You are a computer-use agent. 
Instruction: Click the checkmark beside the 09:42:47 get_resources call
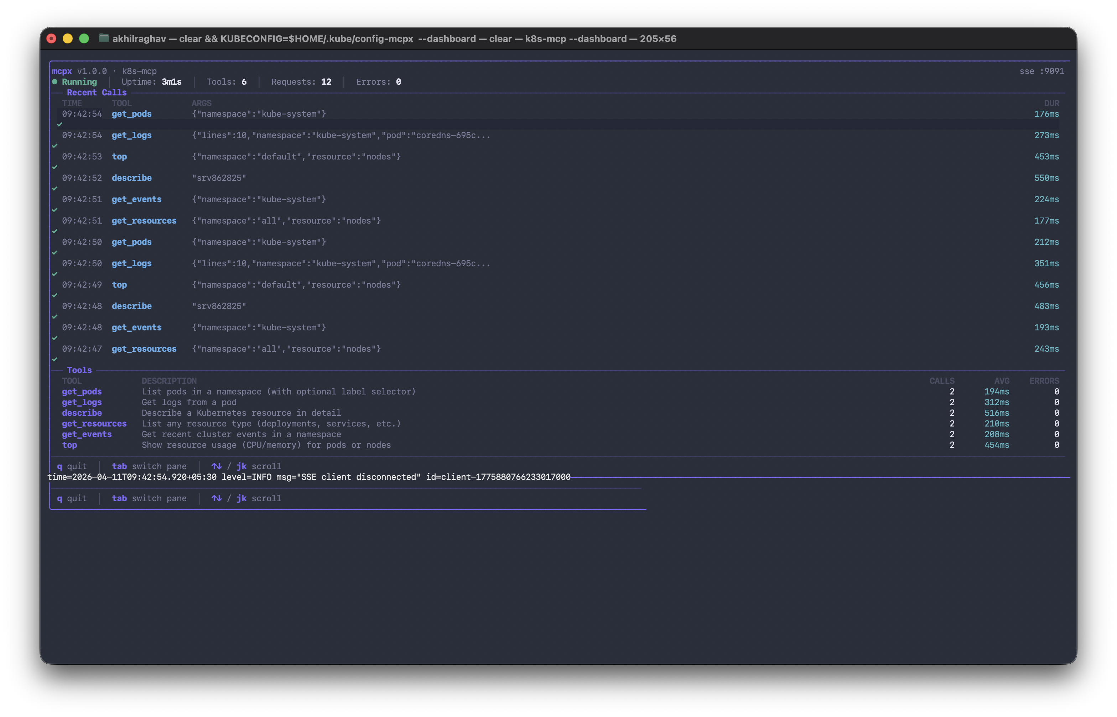point(55,360)
